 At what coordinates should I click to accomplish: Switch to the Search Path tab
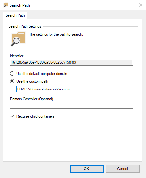click(15, 15)
